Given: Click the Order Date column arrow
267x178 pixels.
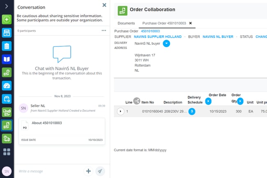Looking at the screenshot, I should click(x=208, y=101).
